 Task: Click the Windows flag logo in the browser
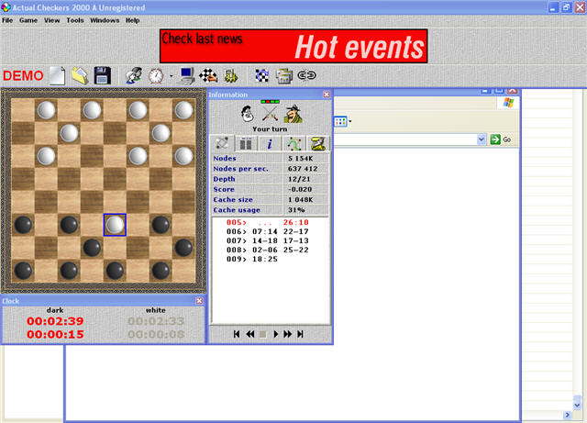[508, 102]
